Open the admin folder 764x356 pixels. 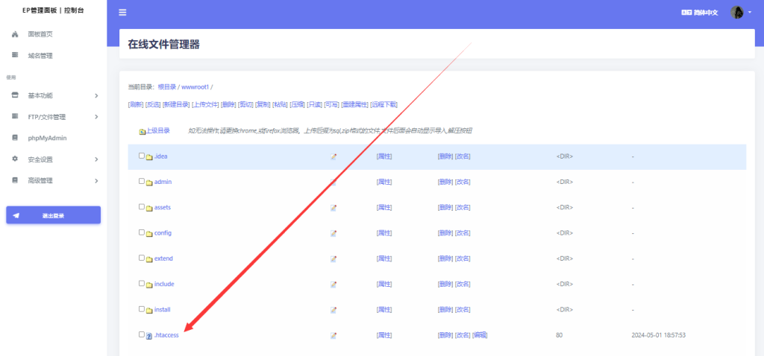[x=163, y=182]
